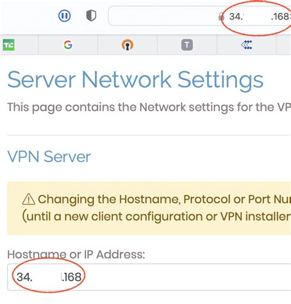Click the partially visible rightmost favorites tab
The image size is (291, 304).
[284, 45]
